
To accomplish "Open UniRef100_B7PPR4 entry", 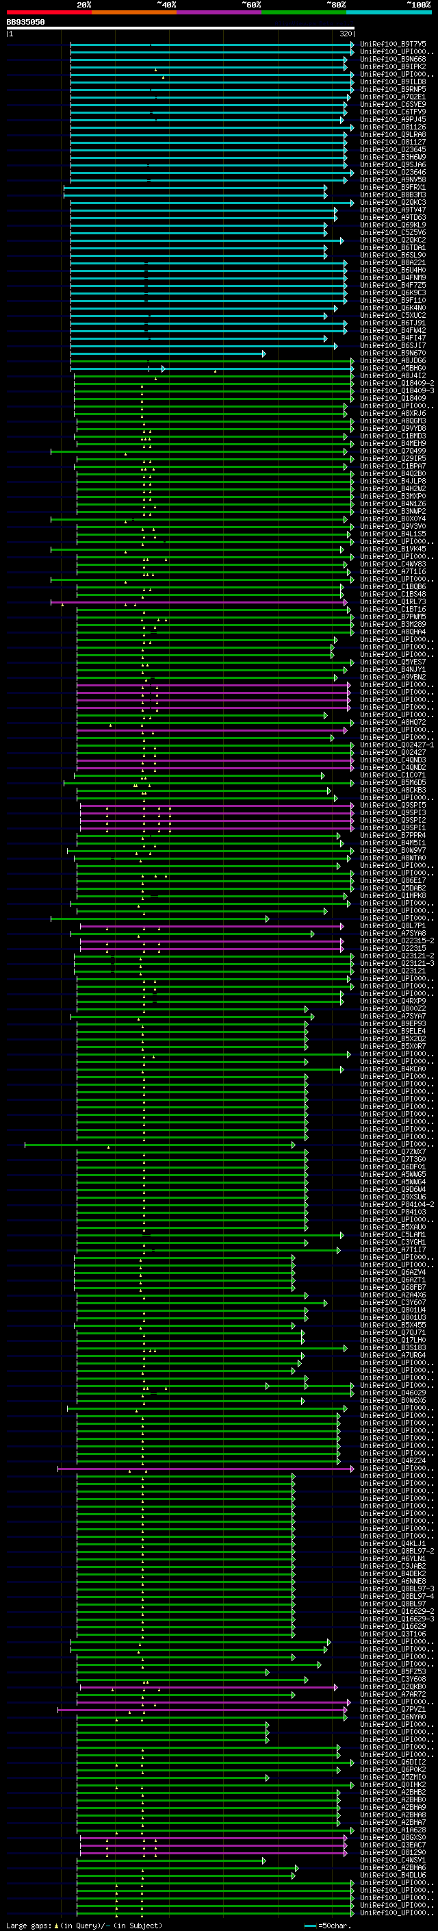I will pos(393,835).
